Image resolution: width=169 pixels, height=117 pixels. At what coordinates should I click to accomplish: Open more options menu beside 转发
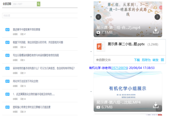tap(162, 60)
